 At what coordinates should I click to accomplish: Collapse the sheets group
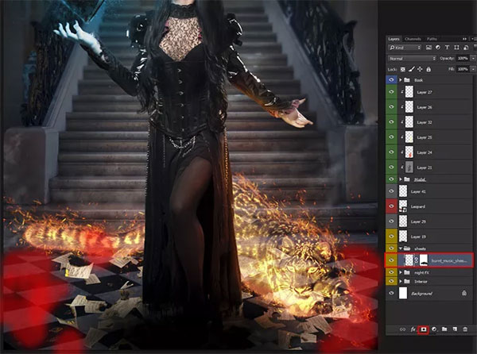click(401, 248)
